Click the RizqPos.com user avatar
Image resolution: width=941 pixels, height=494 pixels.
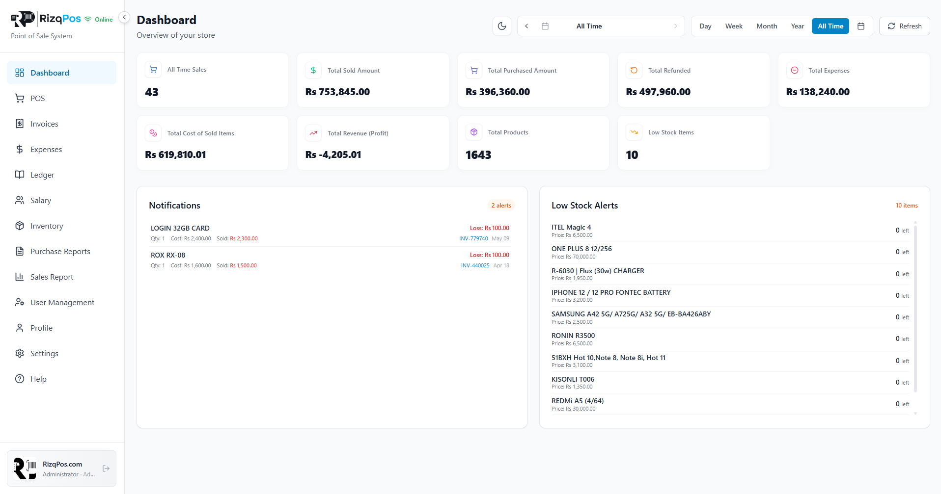coord(25,468)
